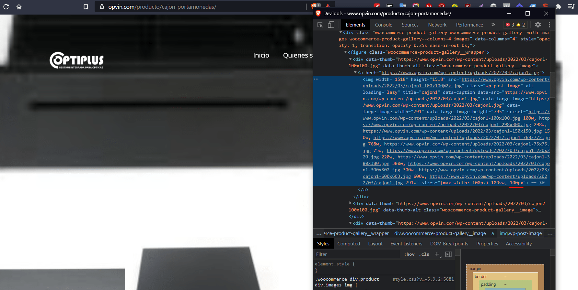Toggle the .cls class editor
The image size is (578, 290).
click(424, 254)
